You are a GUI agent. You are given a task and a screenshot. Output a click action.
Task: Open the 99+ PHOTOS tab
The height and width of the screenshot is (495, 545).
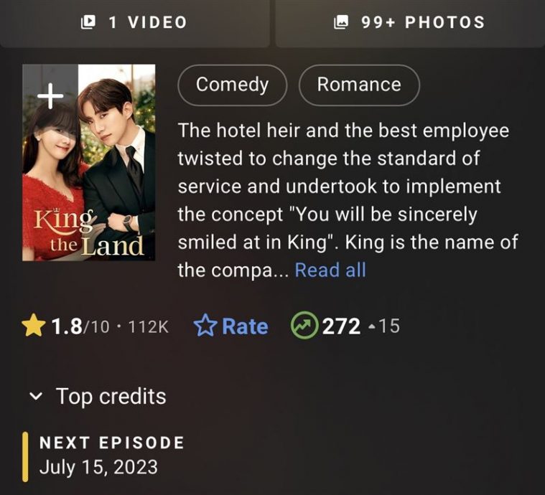410,23
